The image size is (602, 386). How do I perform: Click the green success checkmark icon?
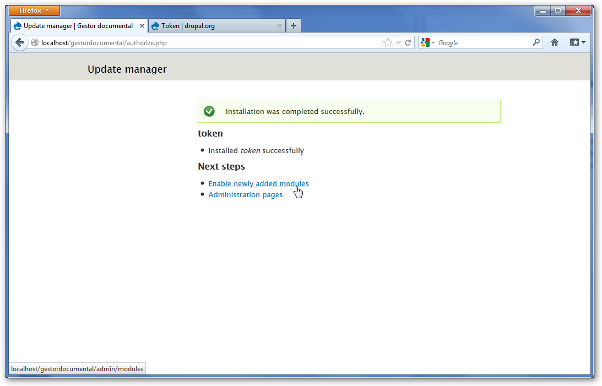pos(209,111)
